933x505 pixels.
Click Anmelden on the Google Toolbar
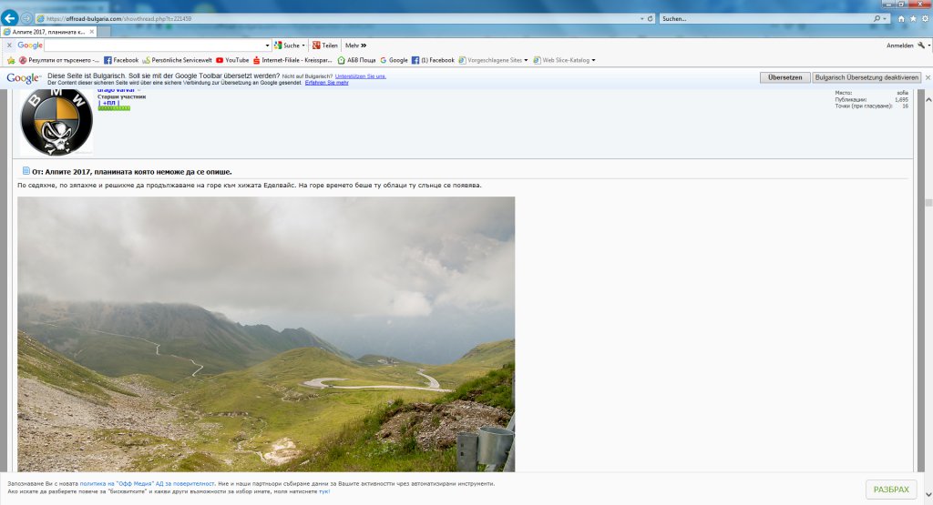click(x=899, y=45)
